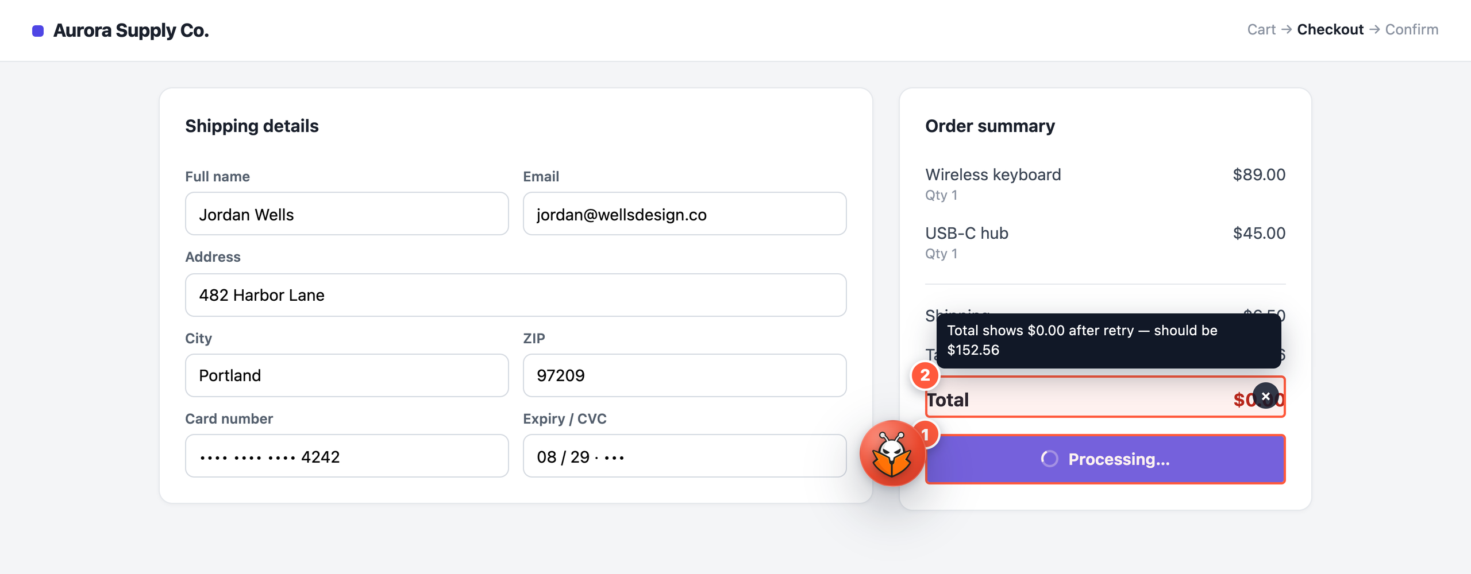Focus the Full name field
The height and width of the screenshot is (574, 1471).
coord(346,214)
